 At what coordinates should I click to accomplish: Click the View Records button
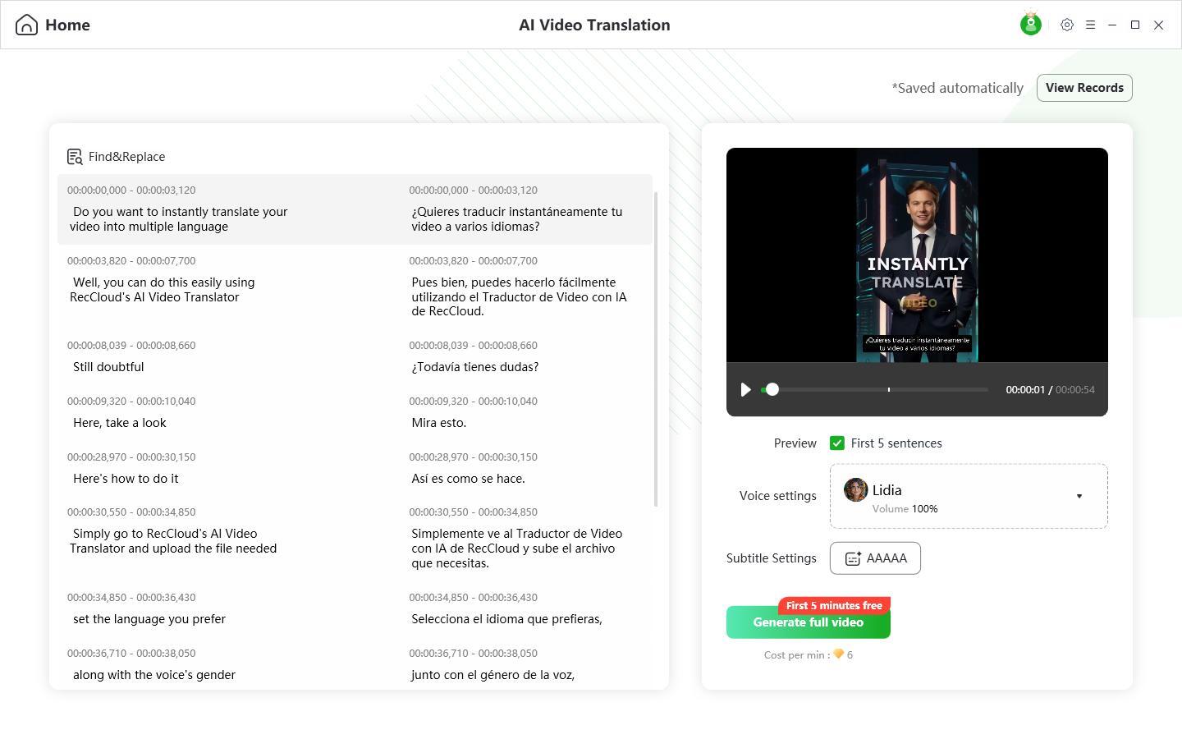click(x=1084, y=88)
